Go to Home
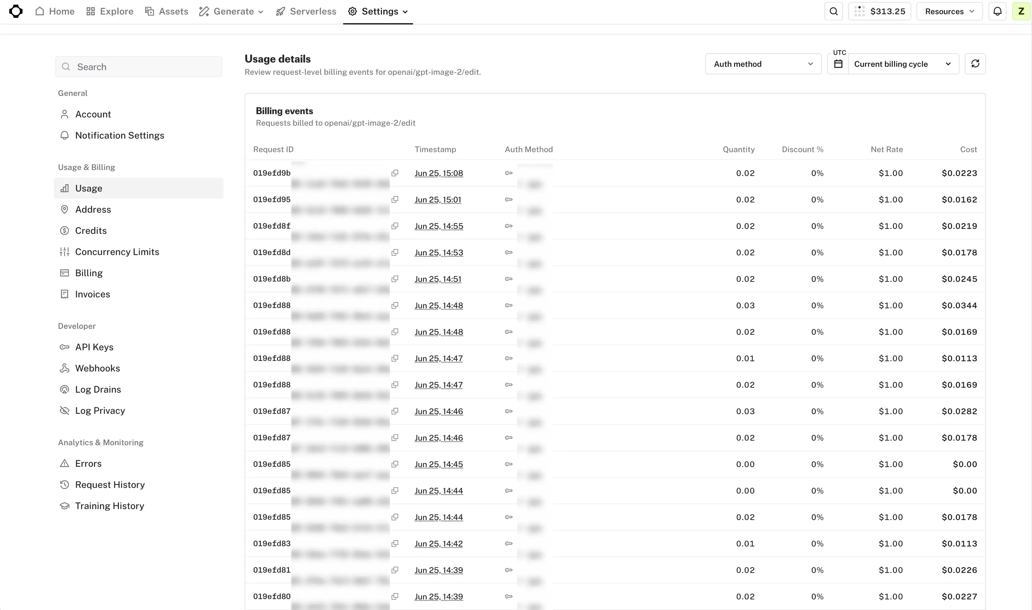The image size is (1032, 610). pos(55,11)
